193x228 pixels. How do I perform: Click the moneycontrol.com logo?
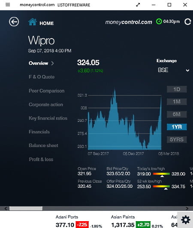pos(129,22)
